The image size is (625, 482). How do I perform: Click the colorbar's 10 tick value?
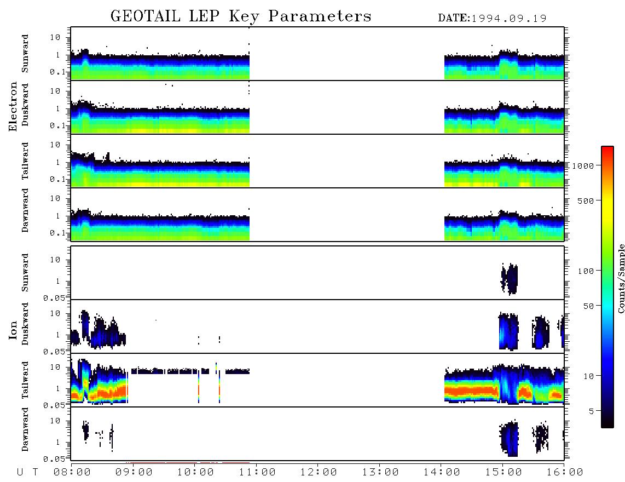[x=589, y=376]
